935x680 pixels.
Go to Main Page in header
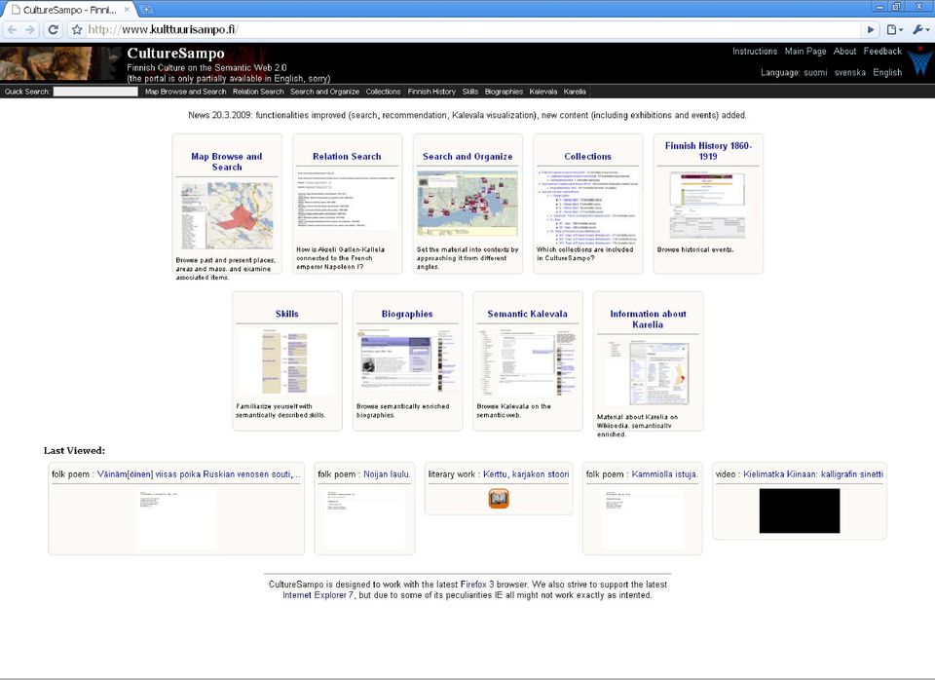tap(805, 52)
